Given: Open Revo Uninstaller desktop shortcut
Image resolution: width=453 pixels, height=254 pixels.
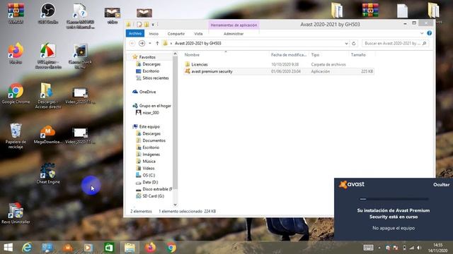Looking at the screenshot, I should tap(16, 213).
